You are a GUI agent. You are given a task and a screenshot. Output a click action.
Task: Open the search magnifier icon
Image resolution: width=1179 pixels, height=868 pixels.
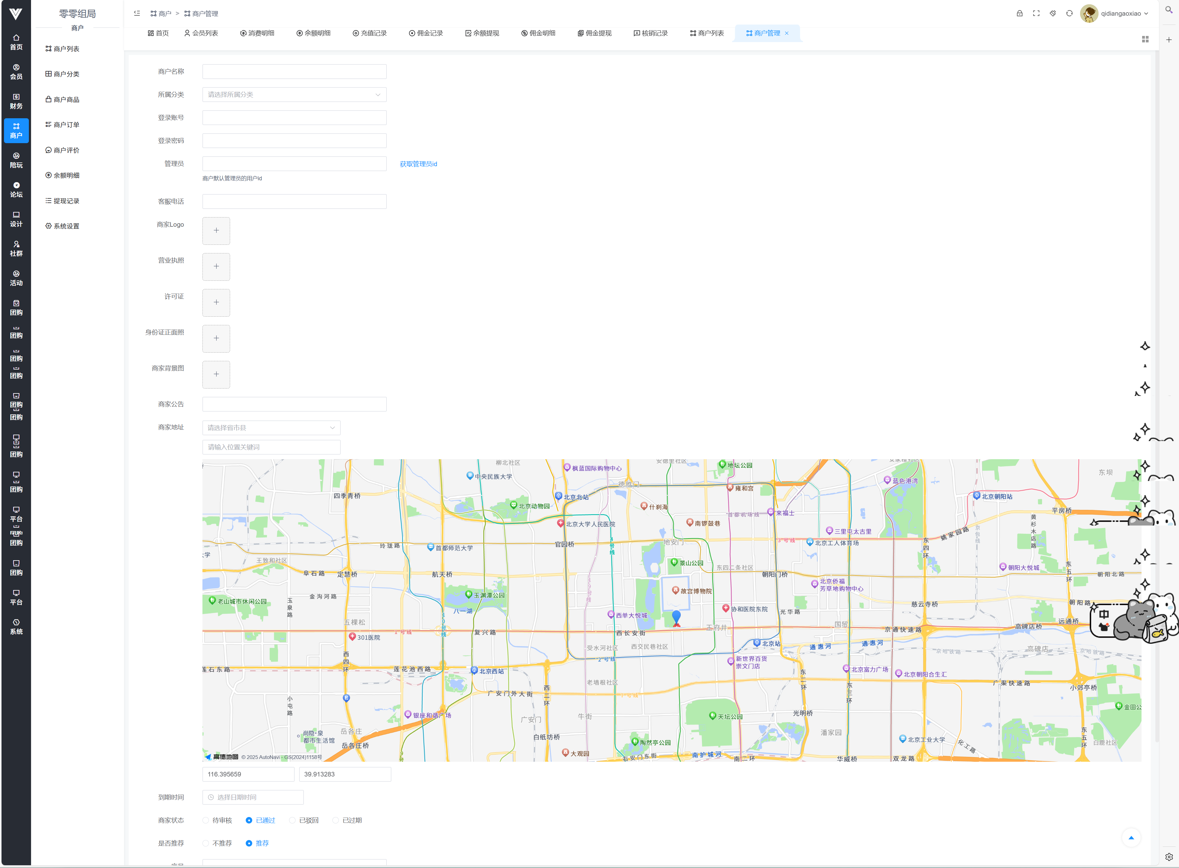tap(1169, 10)
